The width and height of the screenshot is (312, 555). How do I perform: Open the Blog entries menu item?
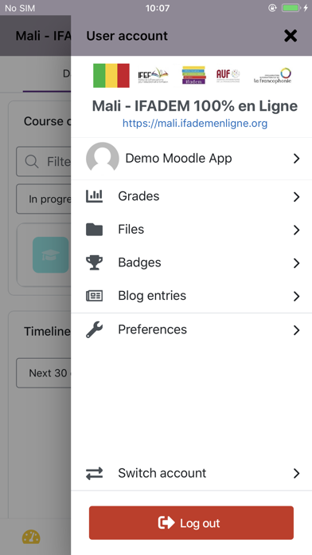pyautogui.click(x=192, y=296)
